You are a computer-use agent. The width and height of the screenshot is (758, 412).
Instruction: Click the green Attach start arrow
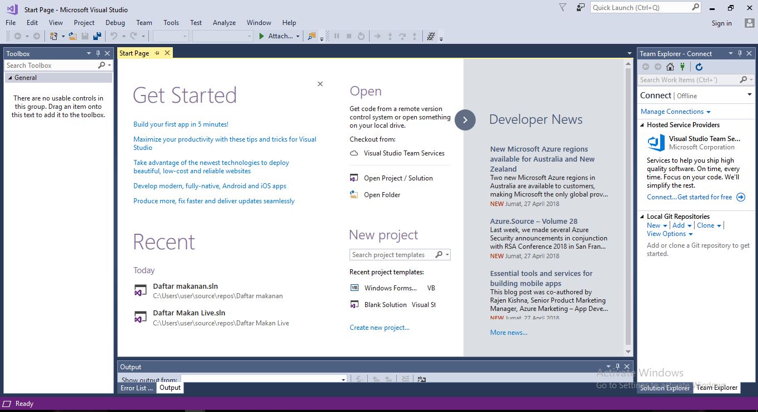[x=262, y=36]
